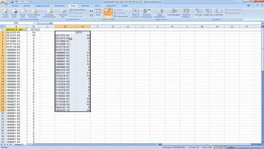264x149 pixels.
Task: Click Show Detail
Action: [233, 10]
